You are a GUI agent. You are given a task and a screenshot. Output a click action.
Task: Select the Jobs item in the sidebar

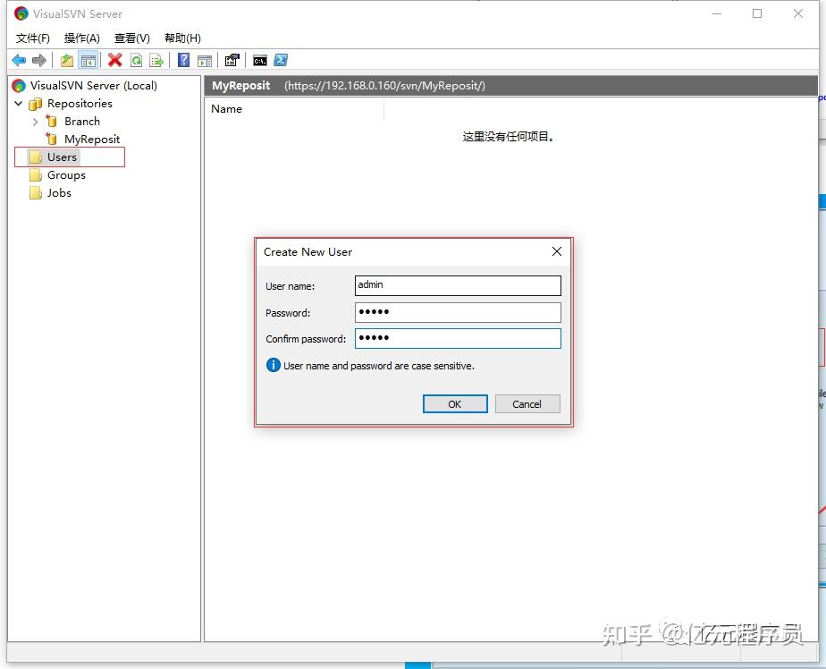tap(58, 192)
